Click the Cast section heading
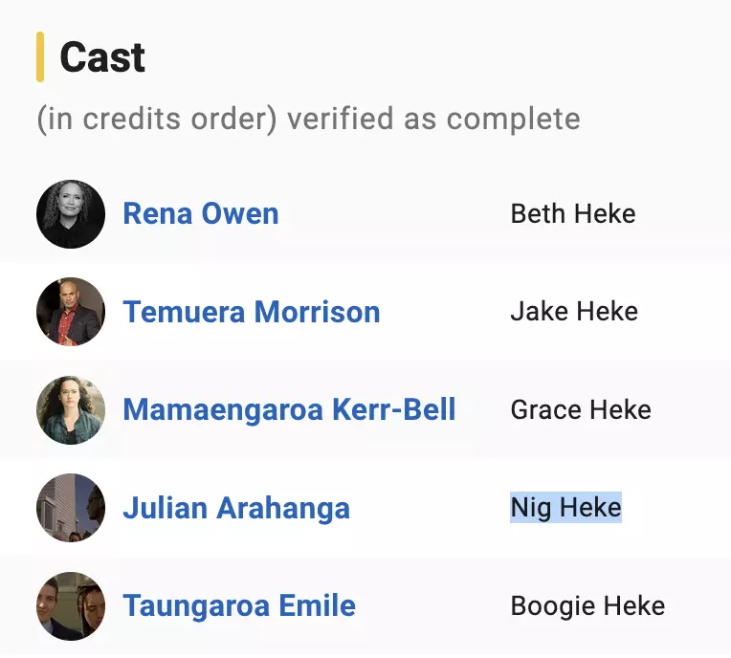Screen dimensions: 731x658 (x=102, y=58)
